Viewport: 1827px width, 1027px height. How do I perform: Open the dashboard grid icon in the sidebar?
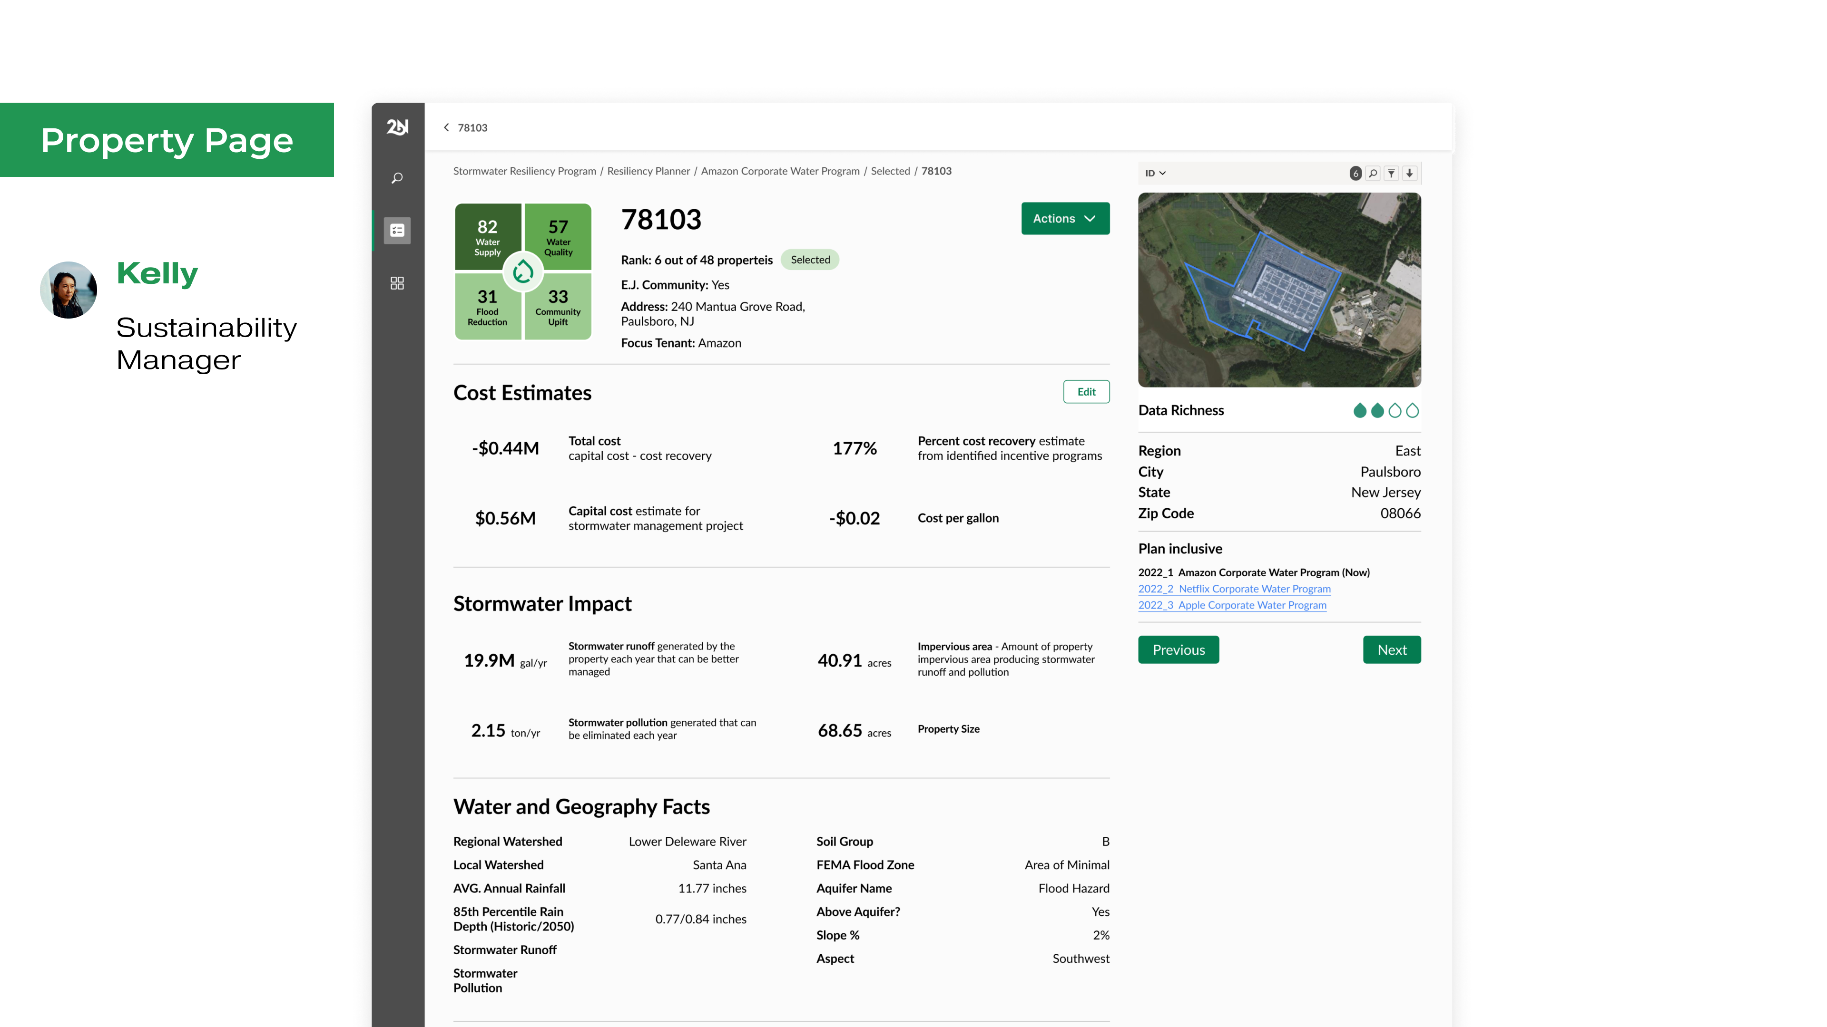397,283
